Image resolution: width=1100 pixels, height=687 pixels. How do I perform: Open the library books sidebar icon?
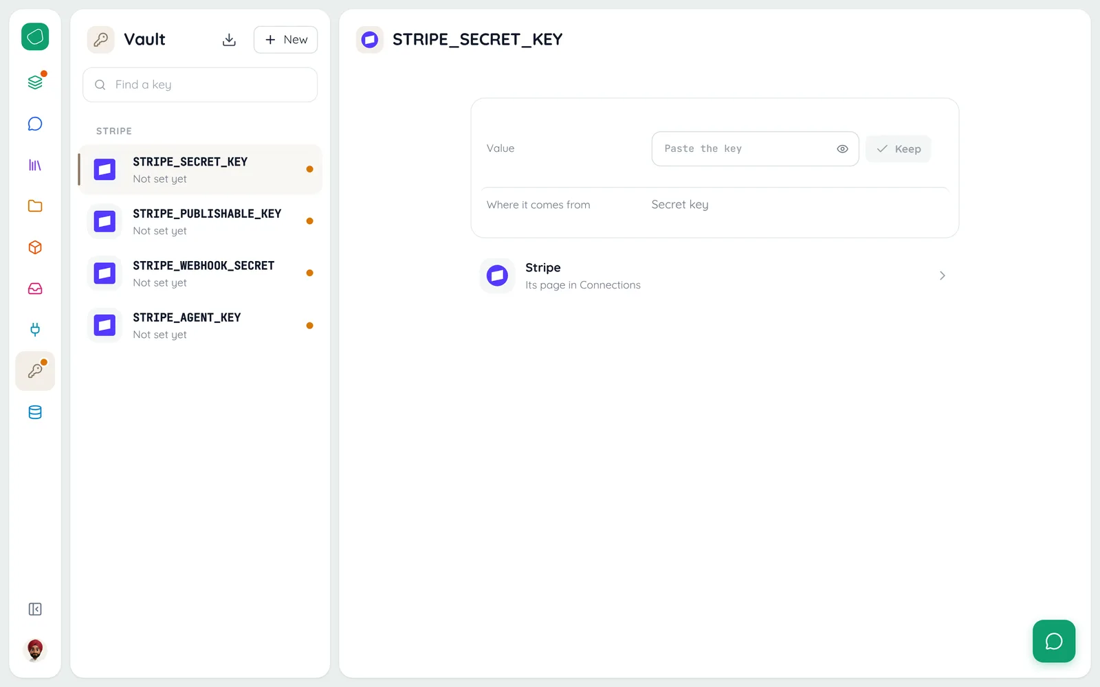point(35,165)
